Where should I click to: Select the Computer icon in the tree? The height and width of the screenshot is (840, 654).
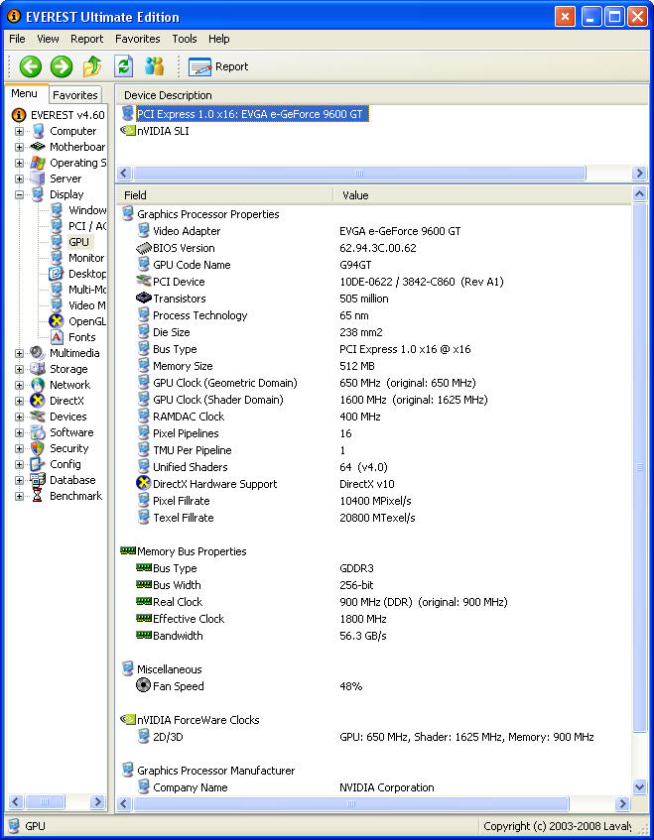[38, 131]
